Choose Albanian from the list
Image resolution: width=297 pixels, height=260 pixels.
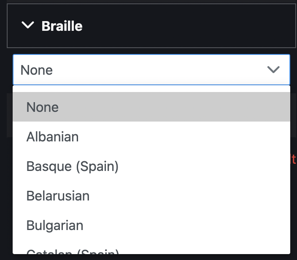point(53,137)
